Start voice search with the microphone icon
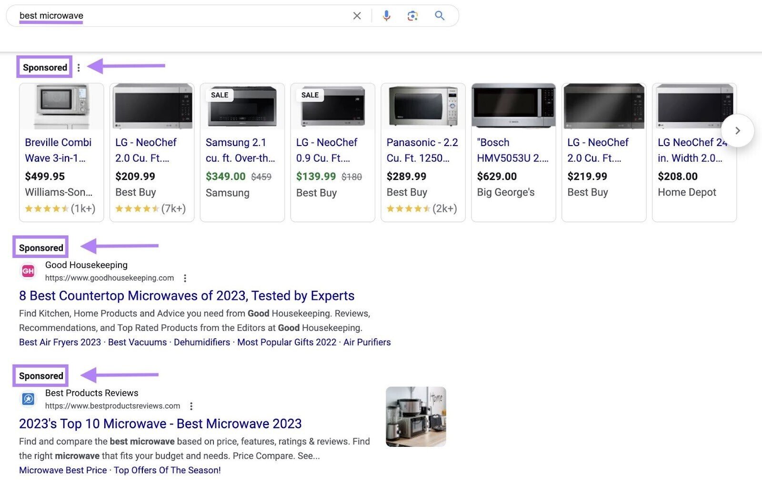Screen dimensions: 762x493 (386, 15)
